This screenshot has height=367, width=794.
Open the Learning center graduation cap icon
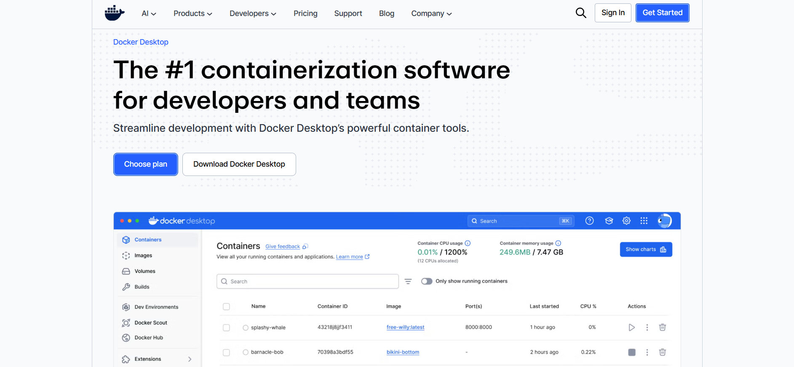coord(609,221)
